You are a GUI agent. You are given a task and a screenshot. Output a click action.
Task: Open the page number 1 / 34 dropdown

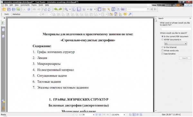click(x=94, y=115)
